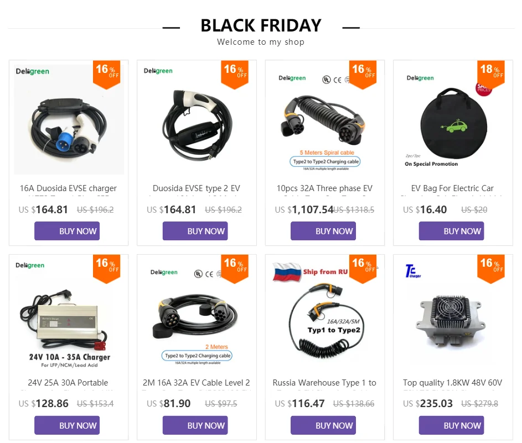Open the 2 Meters Type2 cable image
522x443 pixels.
197,314
